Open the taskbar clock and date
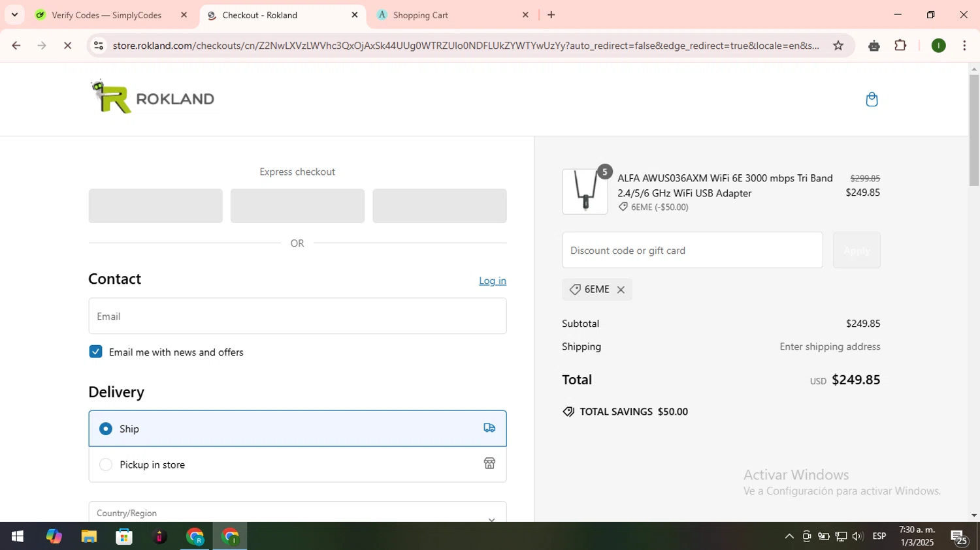Image resolution: width=980 pixels, height=550 pixels. coord(917,536)
